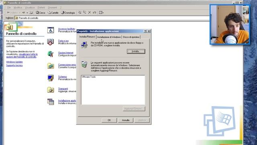Open the Visualizza views dropdown button
The image size is (257, 145).
101,12
